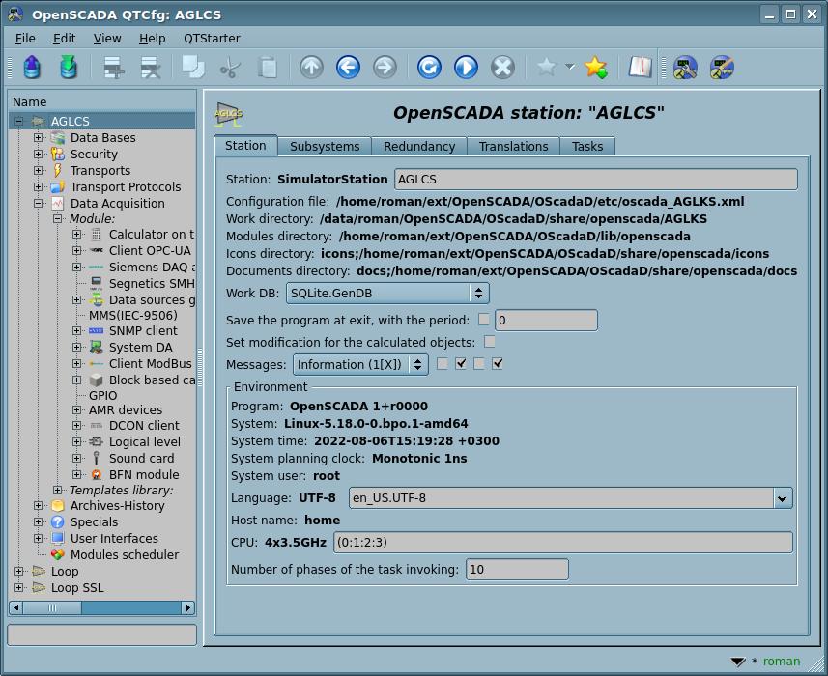This screenshot has width=828, height=676.
Task: Select SNMP client module in tree
Action: [142, 331]
